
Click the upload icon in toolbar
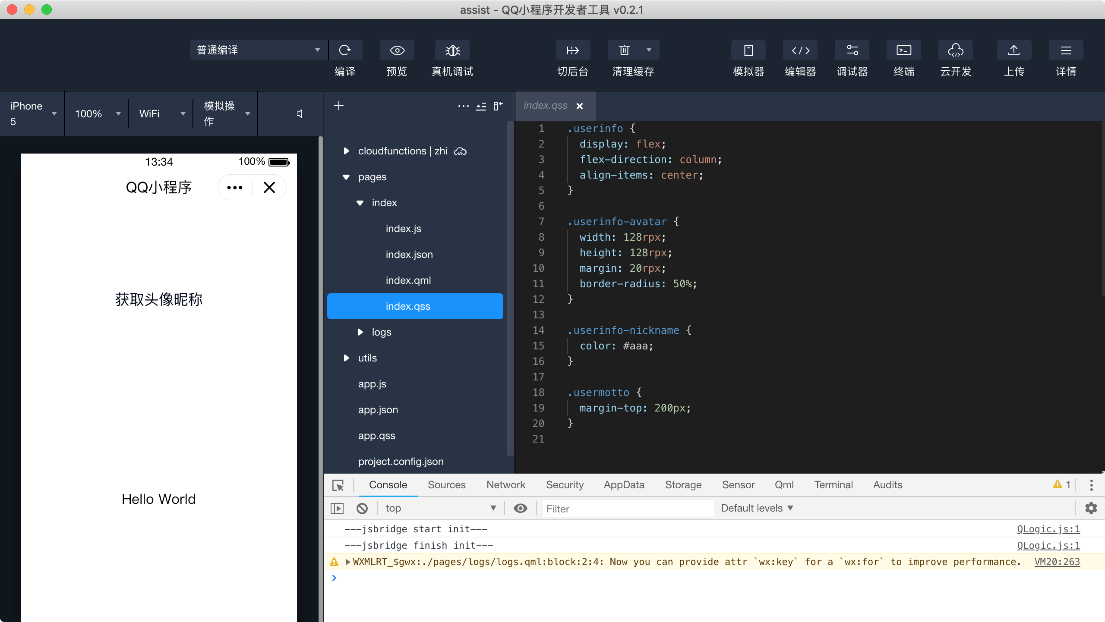1014,50
